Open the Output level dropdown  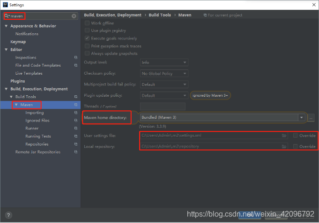point(164,62)
